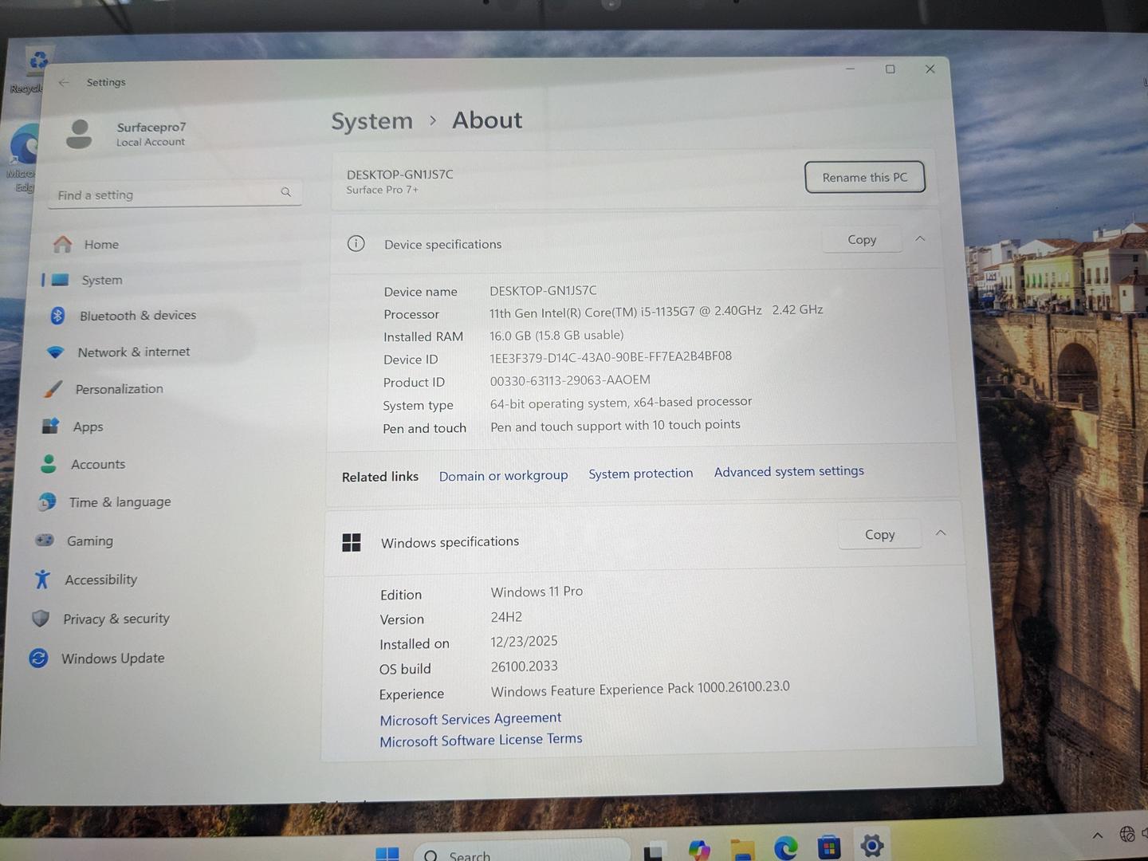The image size is (1148, 861).
Task: Go to Apps settings page
Action: coord(88,427)
